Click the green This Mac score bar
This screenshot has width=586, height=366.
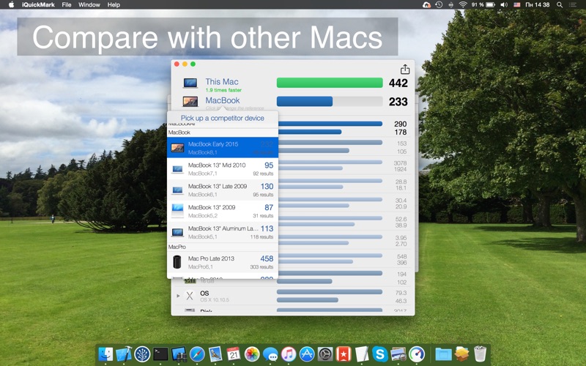click(x=330, y=83)
